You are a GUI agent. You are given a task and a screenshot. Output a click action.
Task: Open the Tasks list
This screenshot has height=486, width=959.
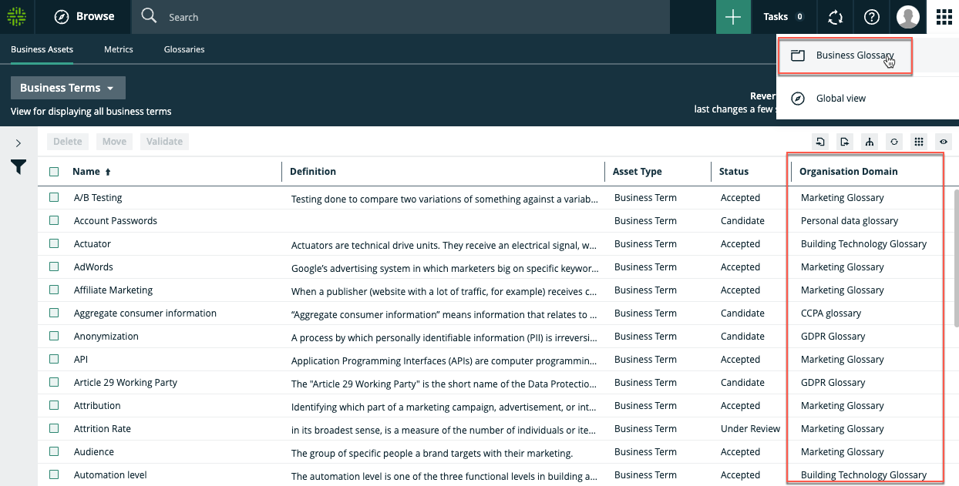pos(784,17)
